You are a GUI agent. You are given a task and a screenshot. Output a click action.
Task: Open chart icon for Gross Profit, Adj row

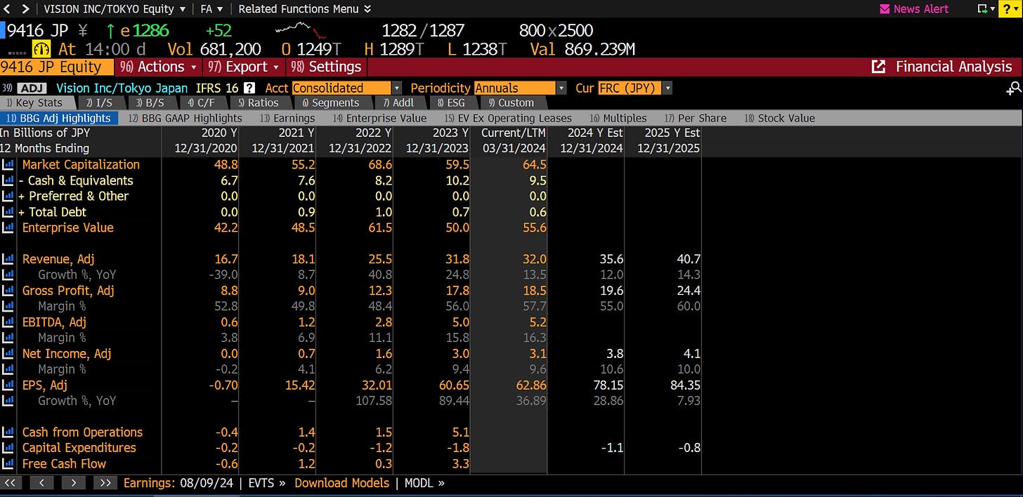pos(8,291)
